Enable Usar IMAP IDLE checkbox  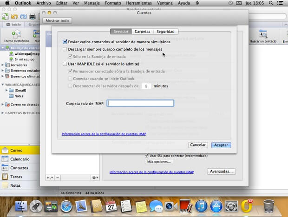tap(65, 64)
